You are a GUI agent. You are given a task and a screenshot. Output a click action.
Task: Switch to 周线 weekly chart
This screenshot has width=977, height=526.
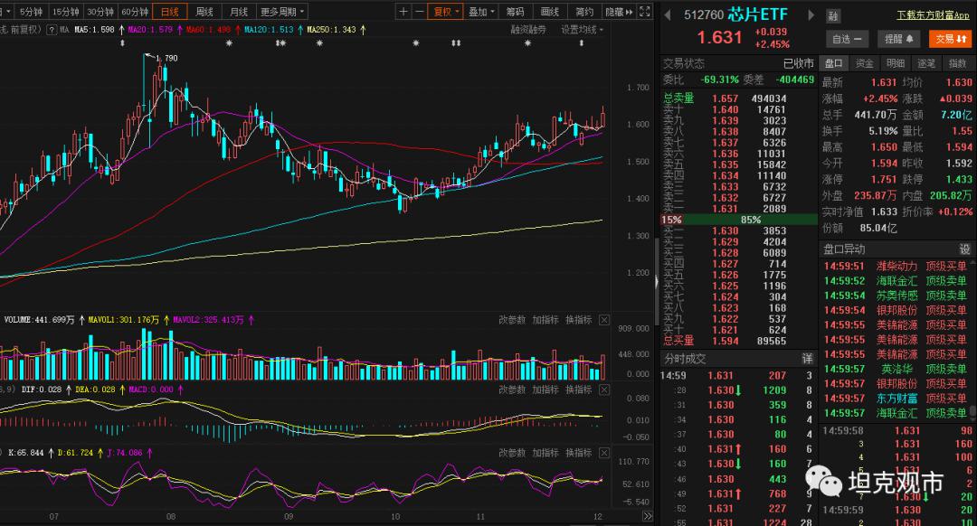coord(204,12)
